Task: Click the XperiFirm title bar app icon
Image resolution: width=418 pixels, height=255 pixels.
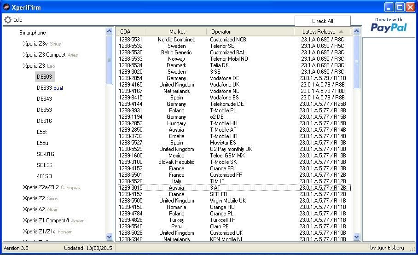Action: point(6,7)
